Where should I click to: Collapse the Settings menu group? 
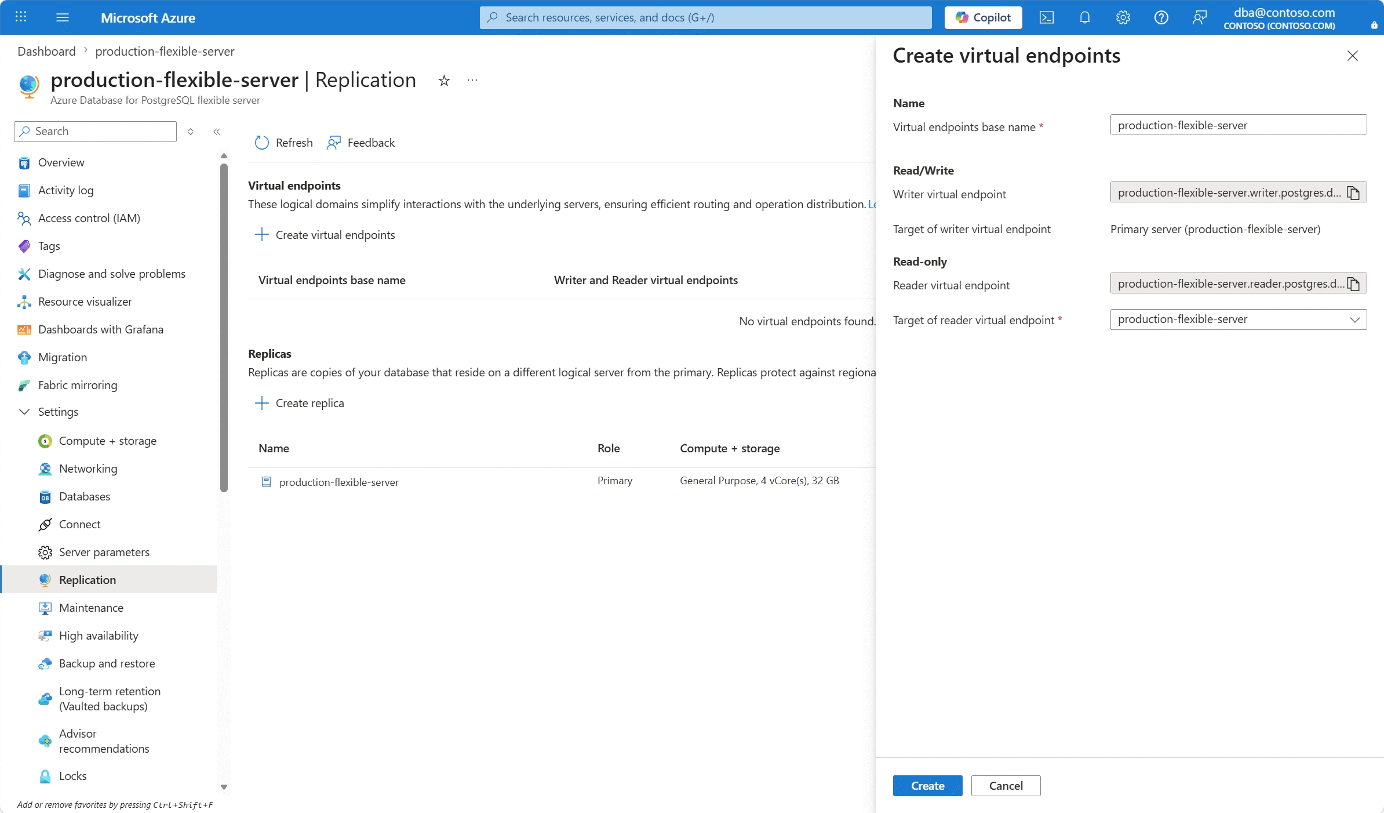[49, 412]
